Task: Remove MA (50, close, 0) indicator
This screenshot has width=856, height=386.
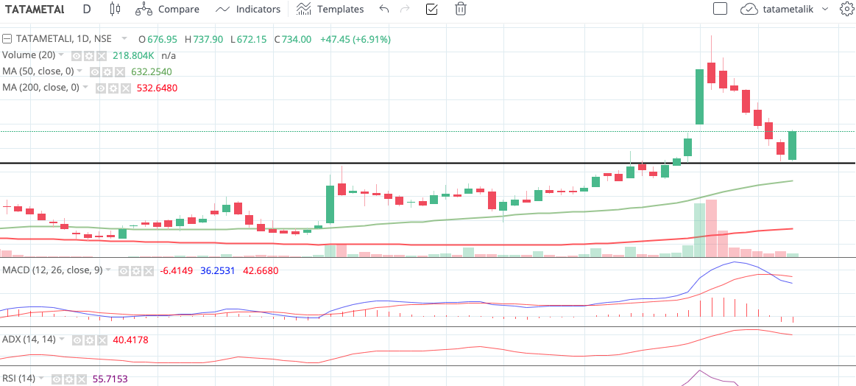Action: [120, 72]
